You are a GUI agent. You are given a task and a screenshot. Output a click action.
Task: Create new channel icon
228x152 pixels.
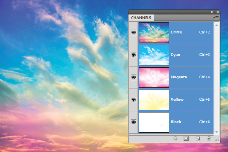(x=198, y=138)
